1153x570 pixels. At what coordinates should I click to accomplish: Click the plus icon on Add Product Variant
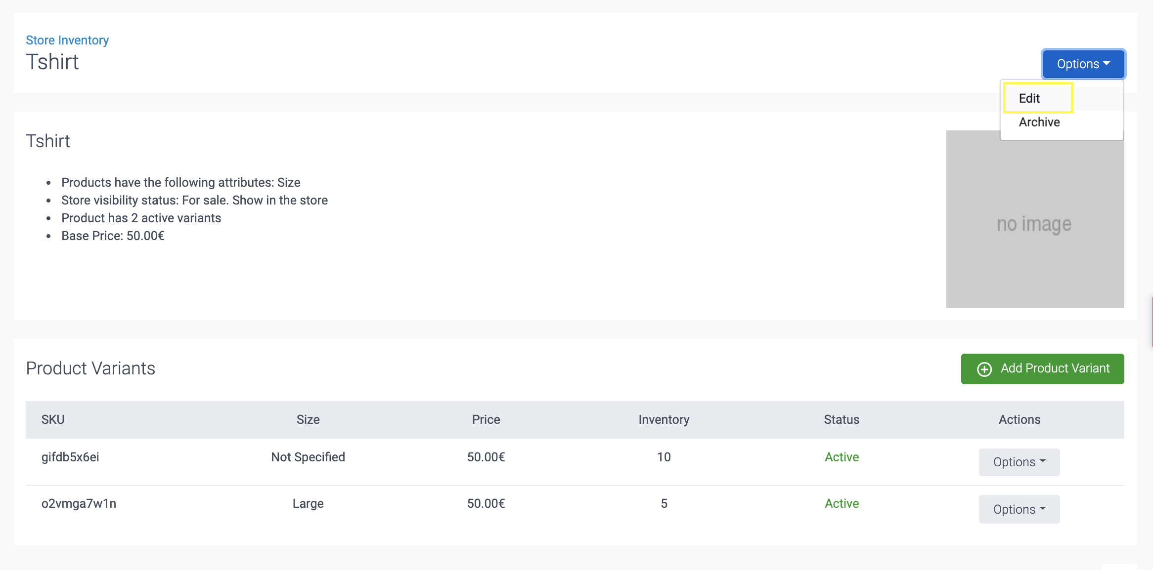pyautogui.click(x=984, y=369)
